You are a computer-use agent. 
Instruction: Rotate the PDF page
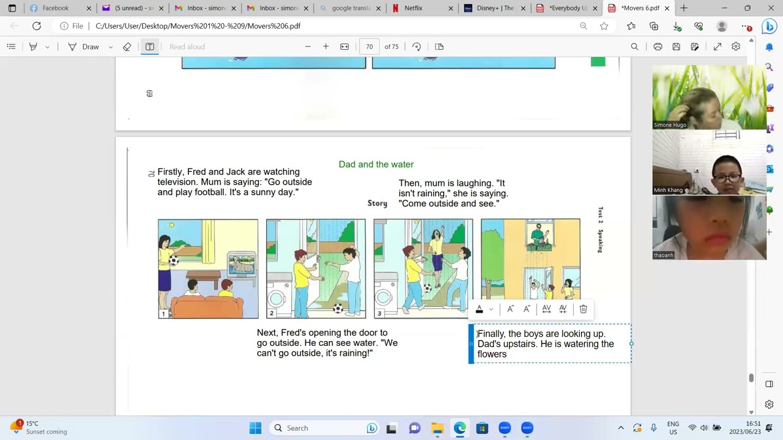(x=417, y=46)
